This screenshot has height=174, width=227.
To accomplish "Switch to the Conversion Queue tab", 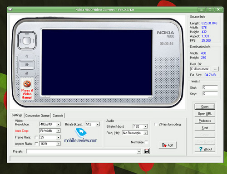I will pyautogui.click(x=37, y=116).
